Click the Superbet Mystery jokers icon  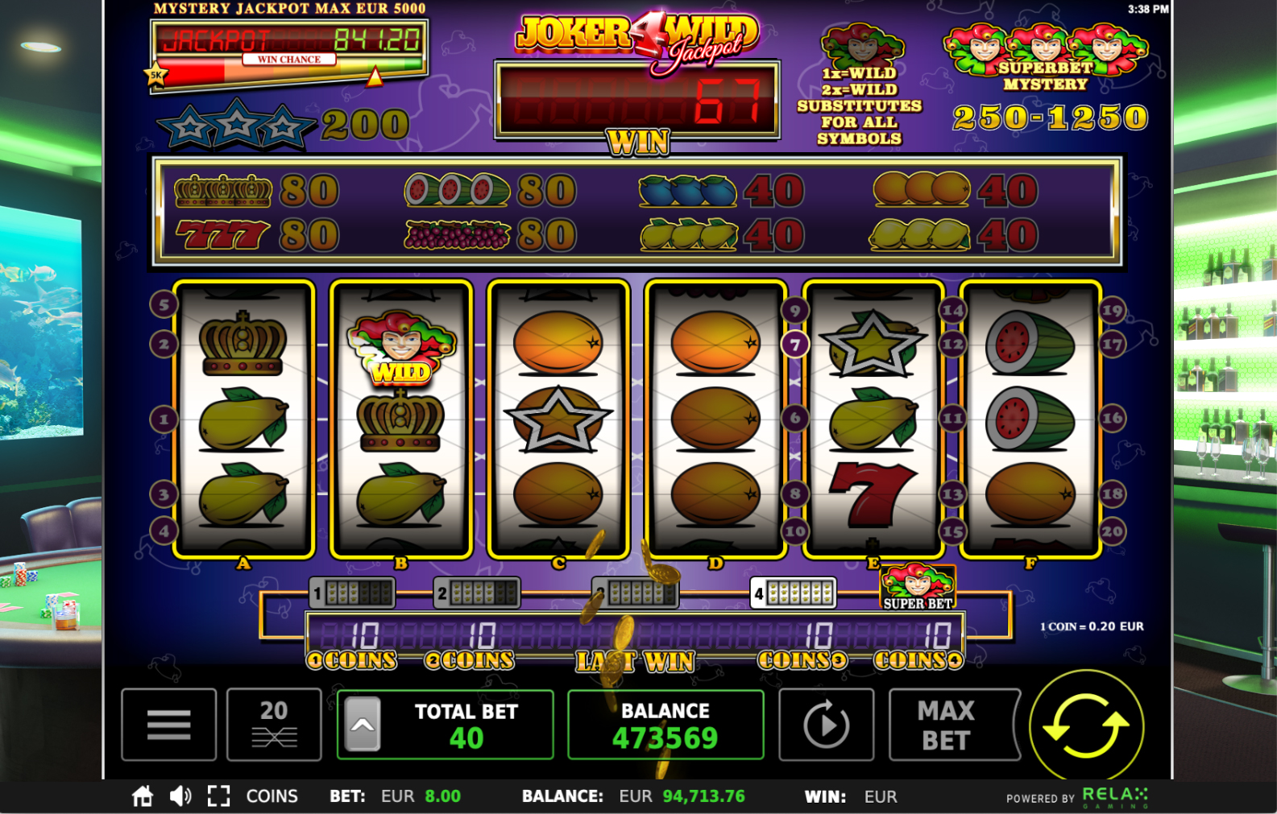coord(1046,56)
